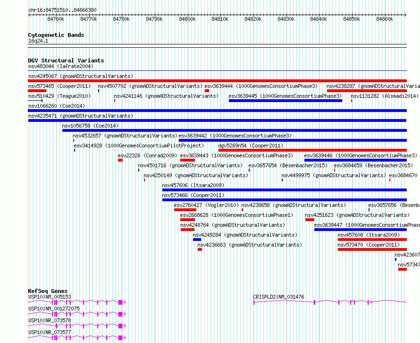
Task: Click the nsv4236663 red variant bar
Action: 200,249
